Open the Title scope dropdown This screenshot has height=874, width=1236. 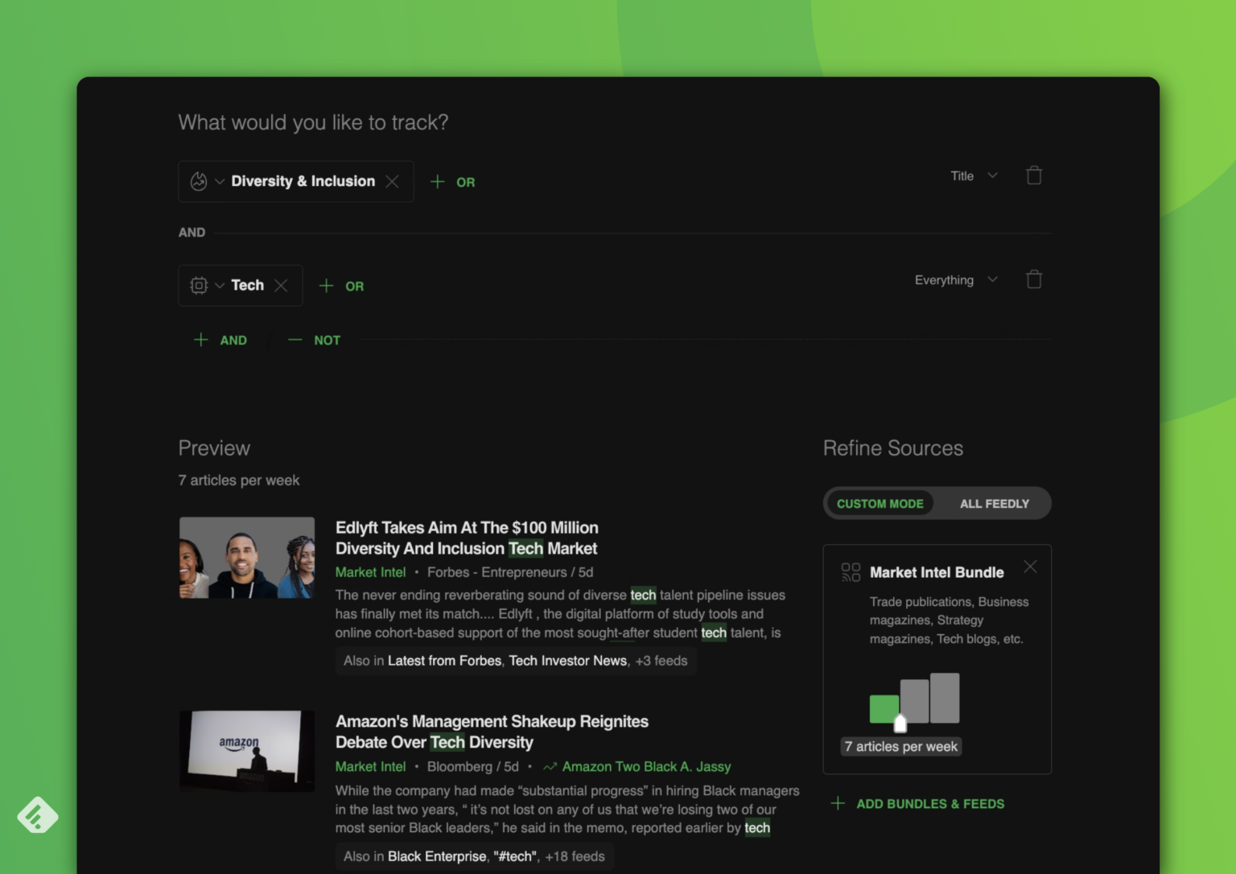point(974,175)
